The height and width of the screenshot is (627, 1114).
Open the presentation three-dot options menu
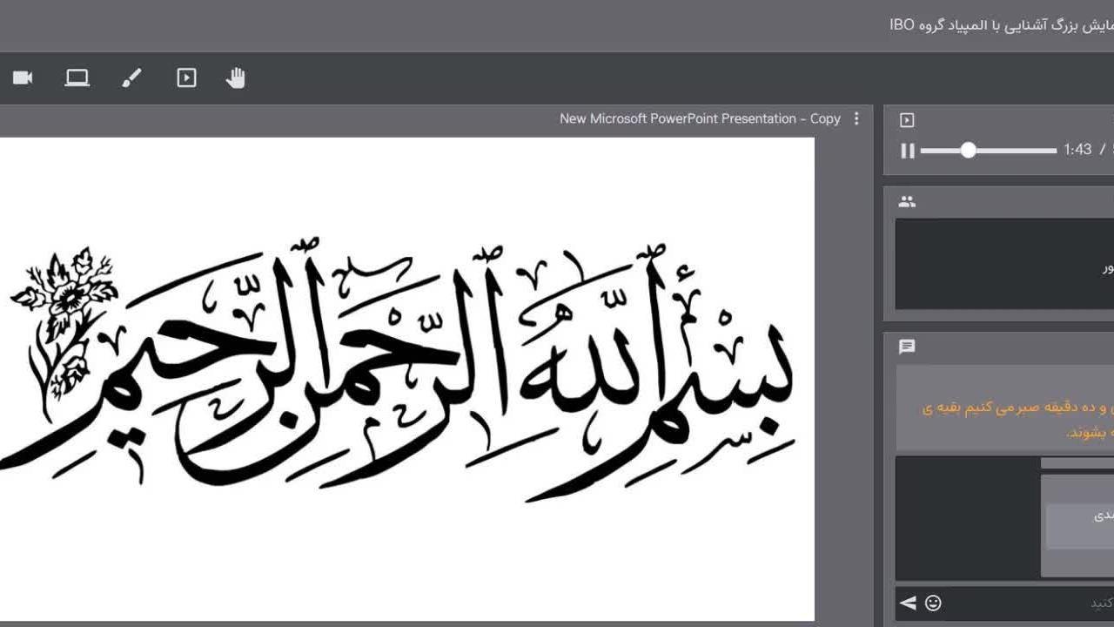coord(856,118)
